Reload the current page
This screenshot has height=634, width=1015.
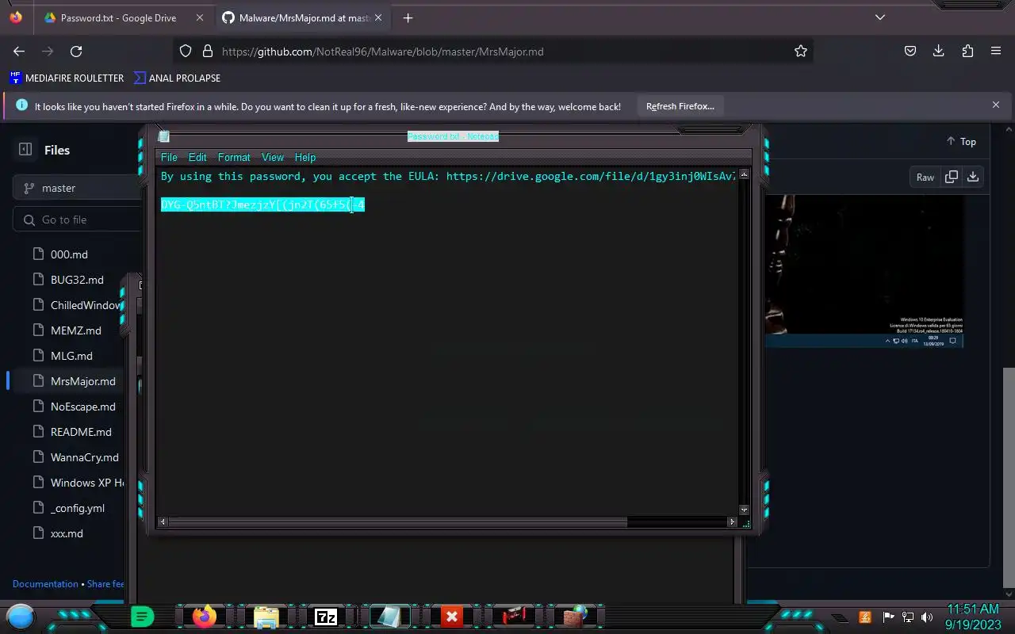point(76,51)
